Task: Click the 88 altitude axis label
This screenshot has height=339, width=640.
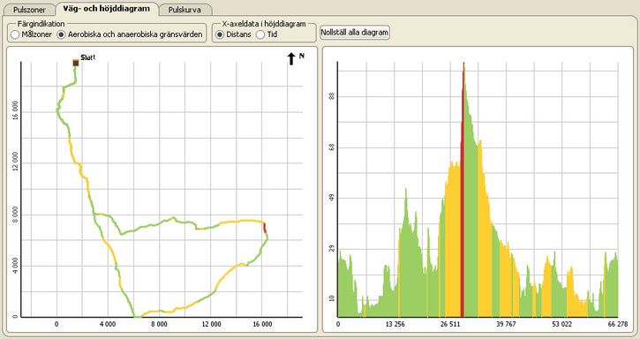Action: (331, 97)
